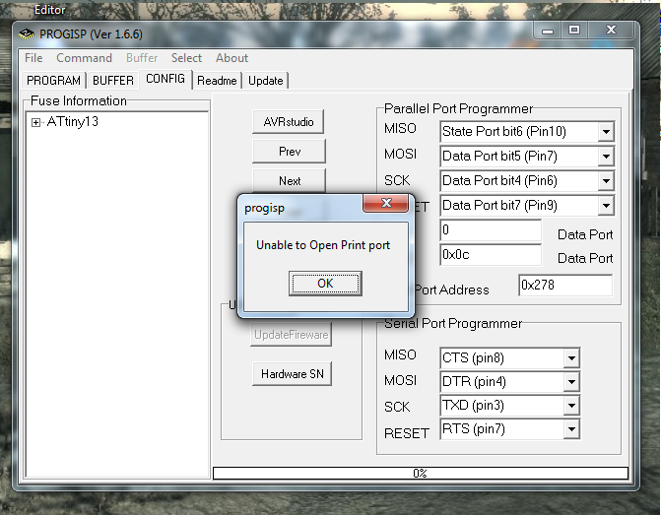The image size is (661, 515).
Task: Switch to the CONFIG tab
Action: coord(165,79)
